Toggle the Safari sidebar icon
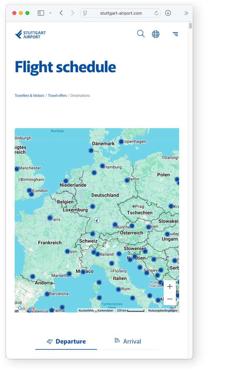Viewport: 240px width, 386px height. (41, 13)
